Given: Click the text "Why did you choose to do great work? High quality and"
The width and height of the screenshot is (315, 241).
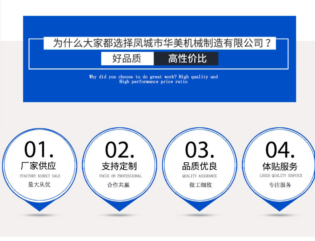Looking at the screenshot, I should [154, 77].
